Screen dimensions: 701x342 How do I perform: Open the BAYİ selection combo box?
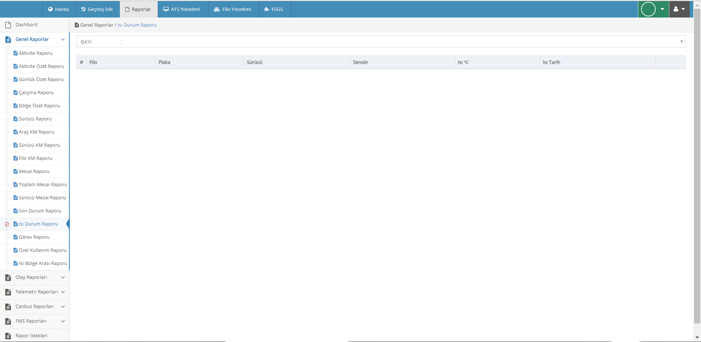click(381, 42)
